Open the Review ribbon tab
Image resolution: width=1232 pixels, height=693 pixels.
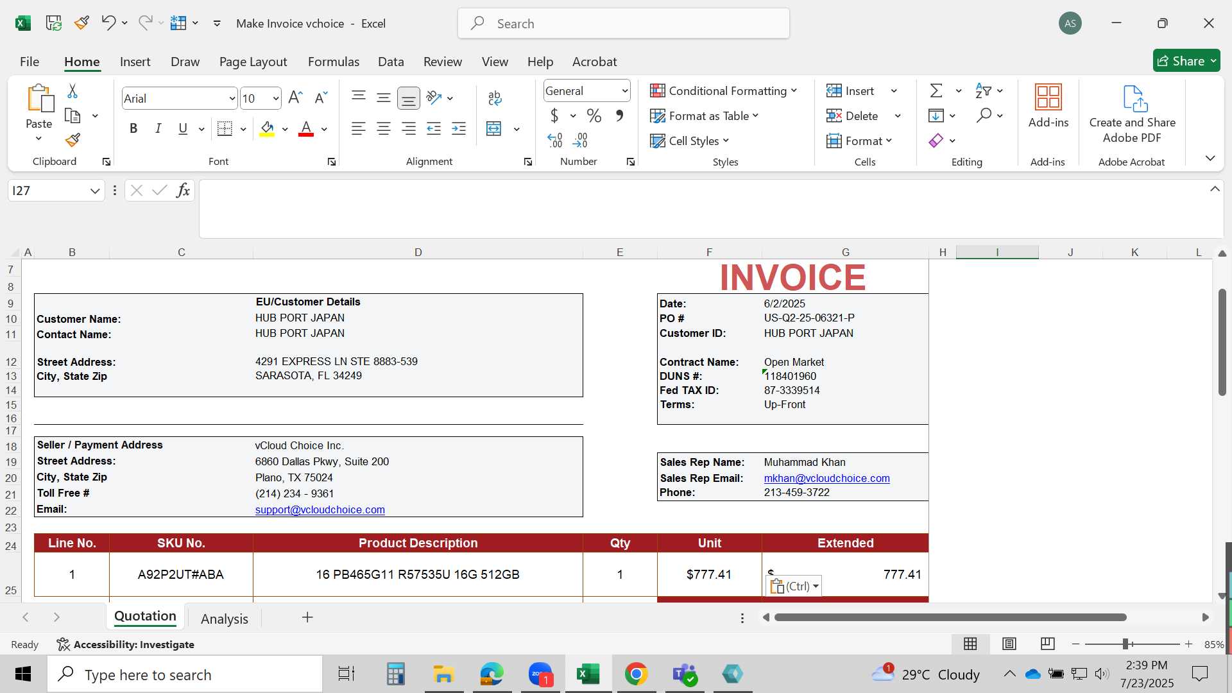click(x=442, y=62)
